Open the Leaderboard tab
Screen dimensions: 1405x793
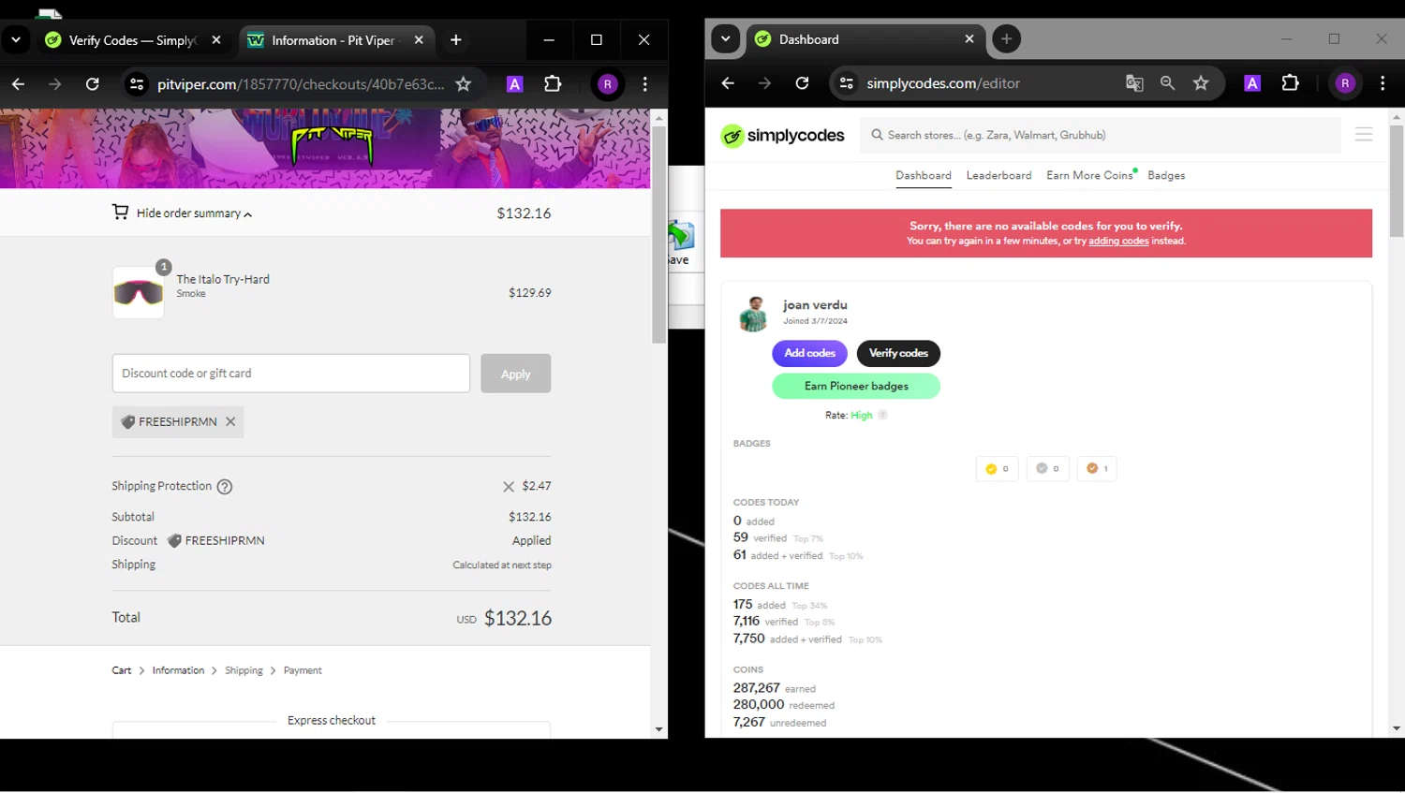click(998, 176)
